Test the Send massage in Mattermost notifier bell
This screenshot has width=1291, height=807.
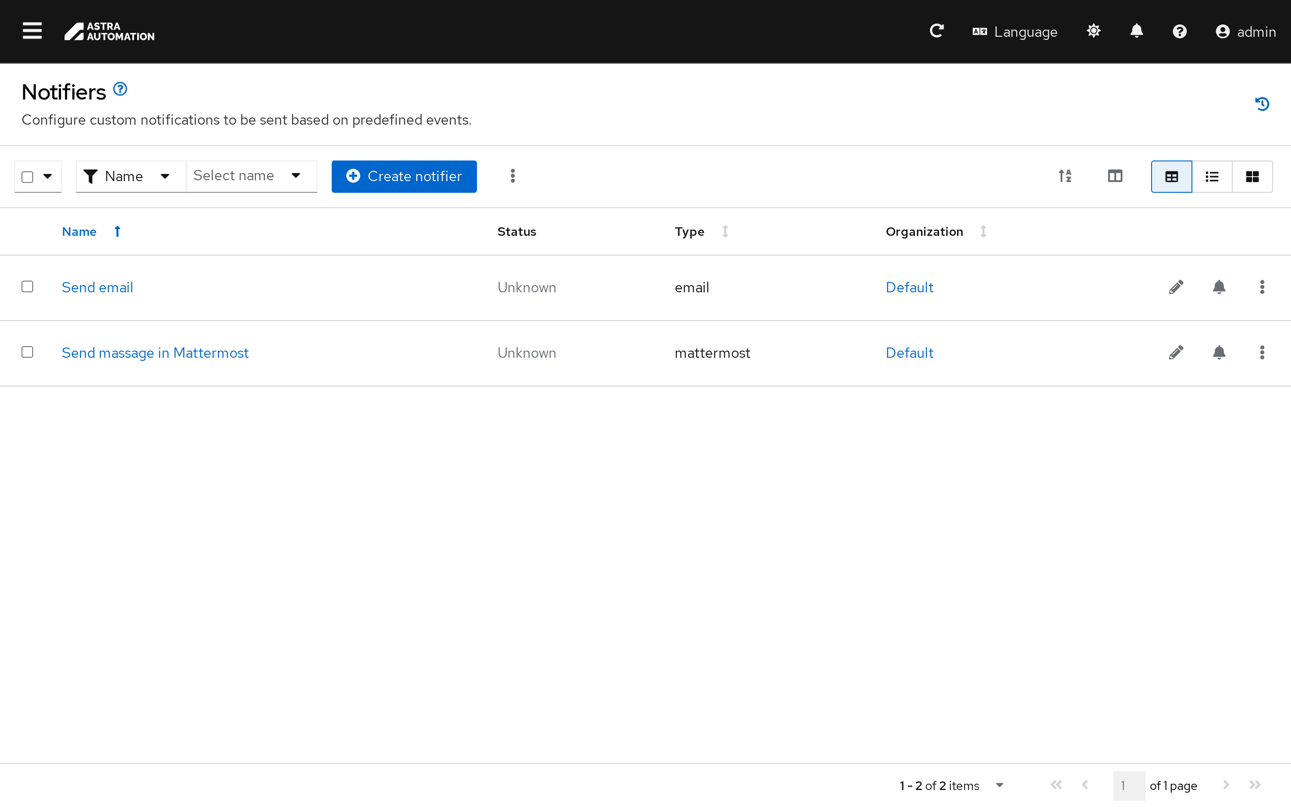[1219, 353]
